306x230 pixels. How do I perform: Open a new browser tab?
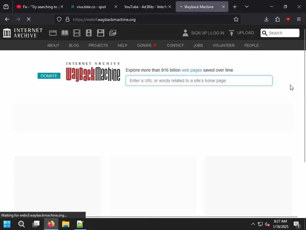235,7
